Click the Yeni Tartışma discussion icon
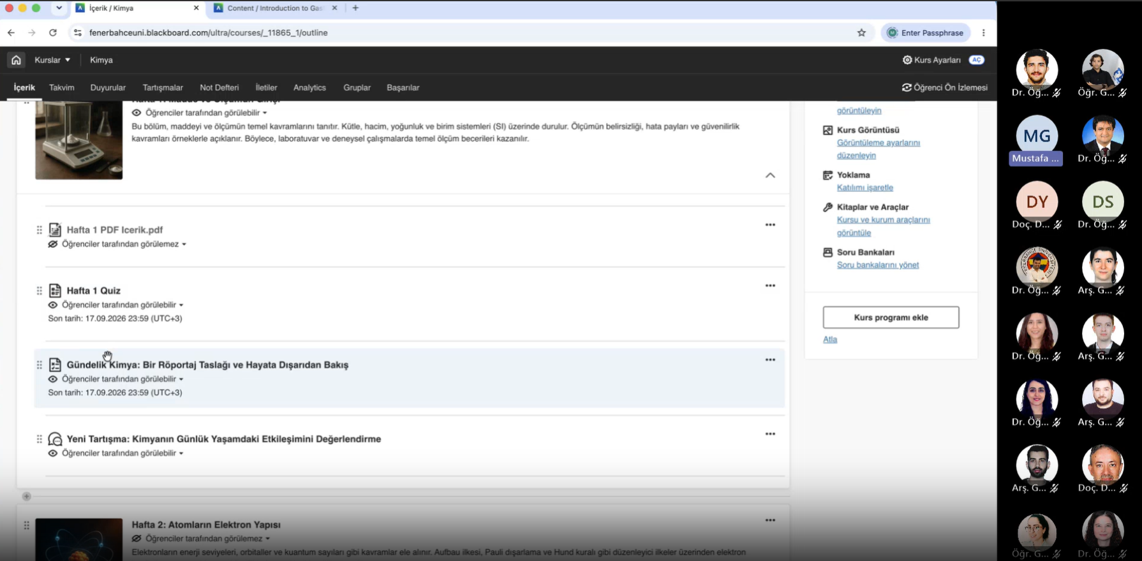The height and width of the screenshot is (561, 1142). coord(56,439)
